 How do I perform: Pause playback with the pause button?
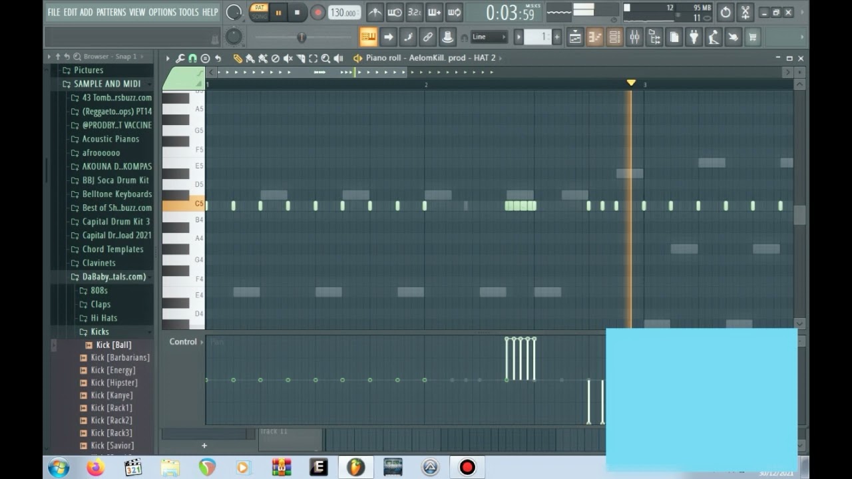278,12
